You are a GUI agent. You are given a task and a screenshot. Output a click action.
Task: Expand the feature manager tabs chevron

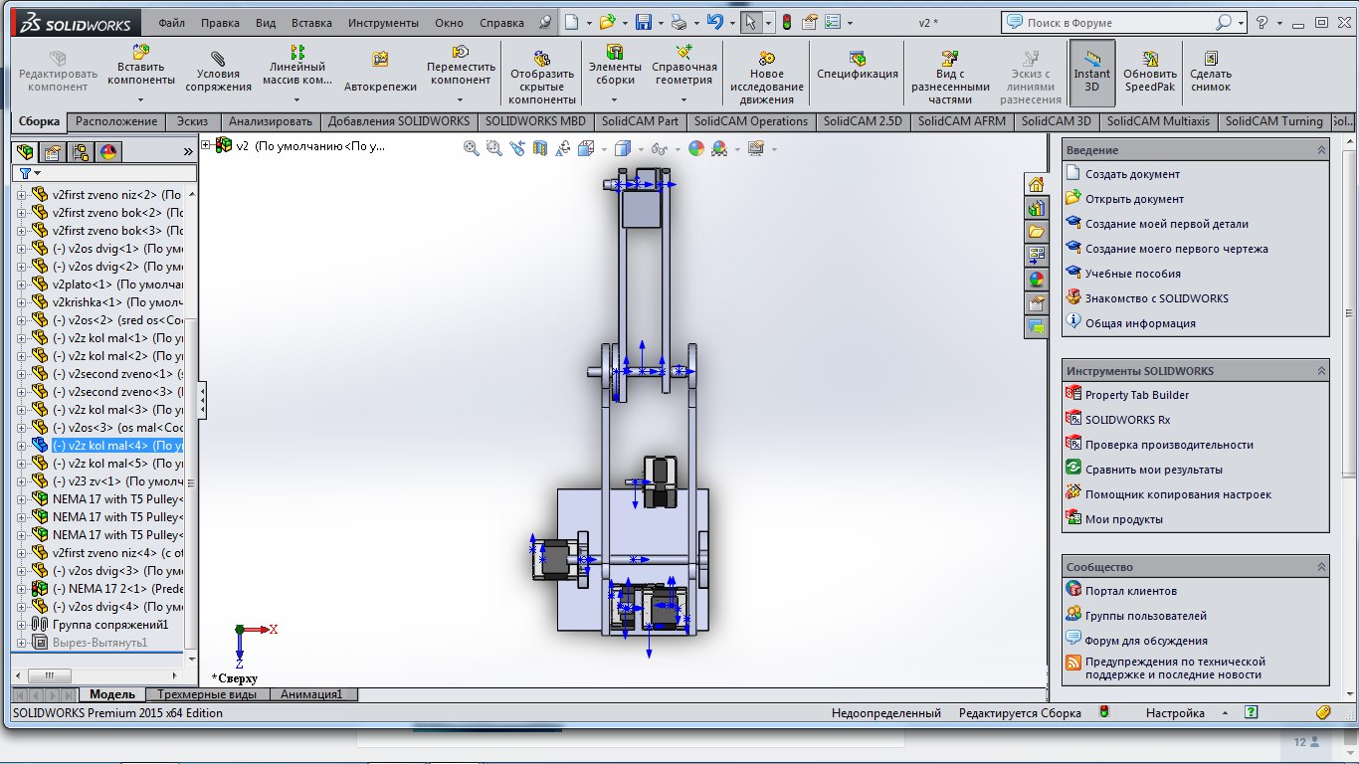(x=188, y=152)
